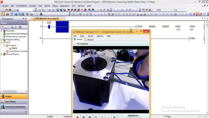
Task: Switch to Browser tab in Webcam Surveyor
Action: 89,40
